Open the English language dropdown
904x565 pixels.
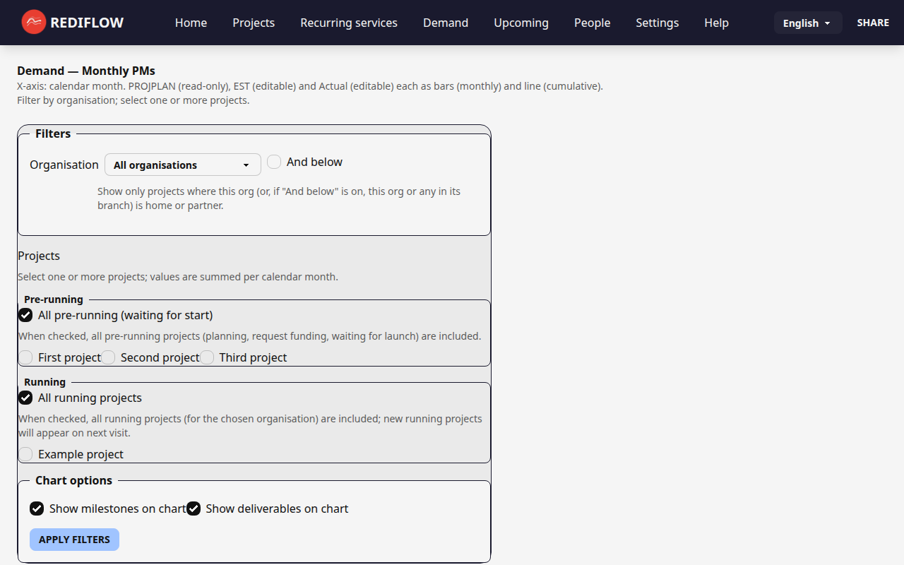tap(807, 22)
